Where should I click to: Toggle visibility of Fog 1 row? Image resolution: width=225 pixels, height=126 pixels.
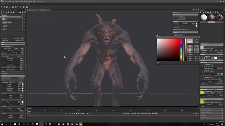(x=22, y=29)
